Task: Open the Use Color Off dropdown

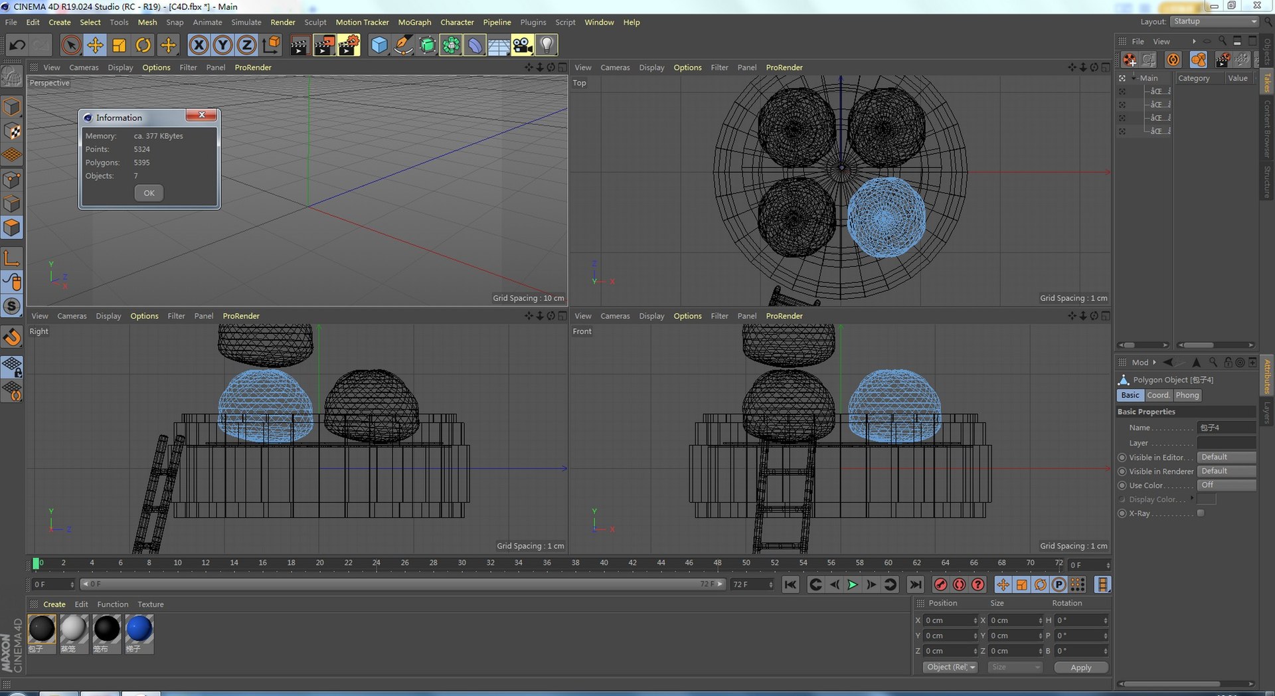Action: (x=1227, y=485)
